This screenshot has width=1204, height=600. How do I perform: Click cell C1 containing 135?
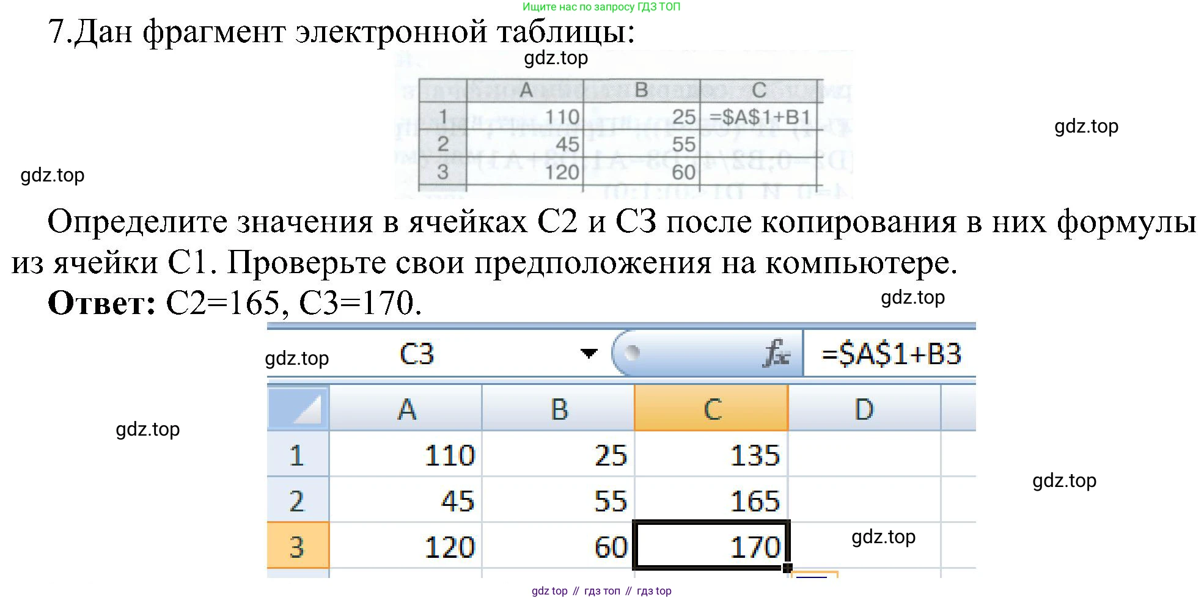pos(711,455)
